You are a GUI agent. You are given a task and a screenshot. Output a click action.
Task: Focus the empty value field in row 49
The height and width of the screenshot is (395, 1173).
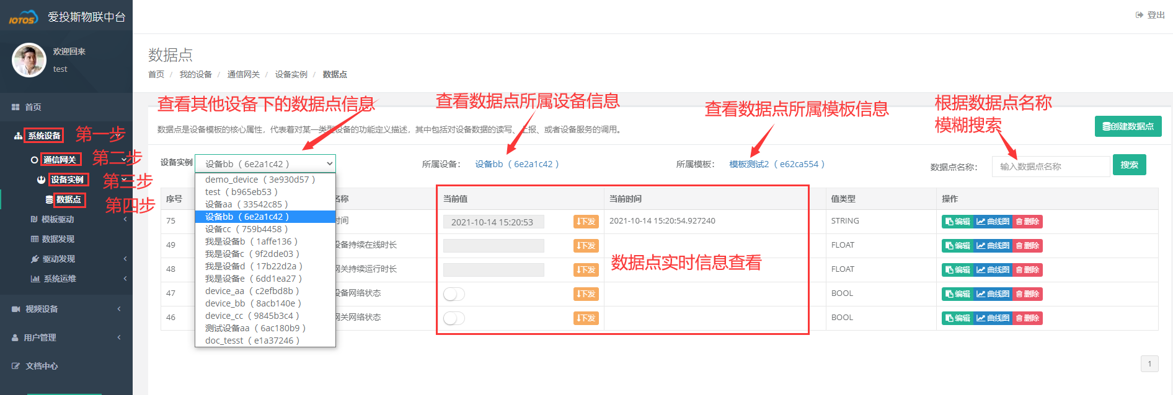[x=494, y=246]
